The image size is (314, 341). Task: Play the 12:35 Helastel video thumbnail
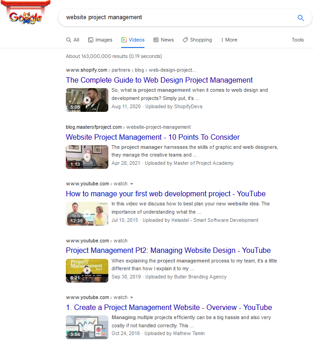[87, 214]
